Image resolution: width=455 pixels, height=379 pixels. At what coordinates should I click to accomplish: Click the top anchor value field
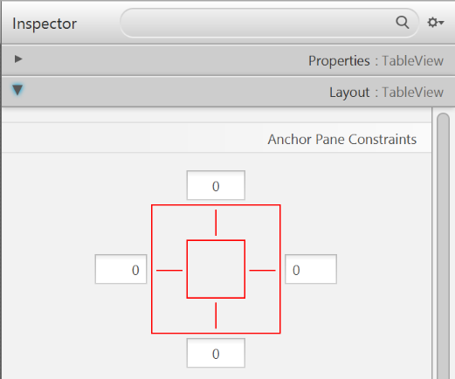pos(216,185)
